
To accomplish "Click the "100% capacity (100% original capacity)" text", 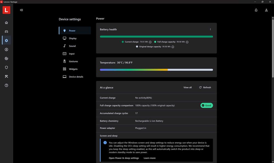I will [155, 106].
